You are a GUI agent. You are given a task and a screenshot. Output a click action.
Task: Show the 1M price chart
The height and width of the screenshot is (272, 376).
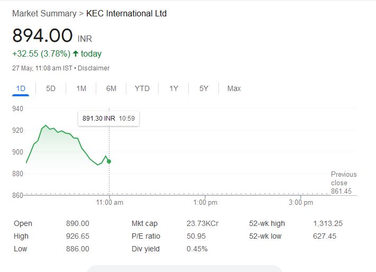click(x=81, y=88)
